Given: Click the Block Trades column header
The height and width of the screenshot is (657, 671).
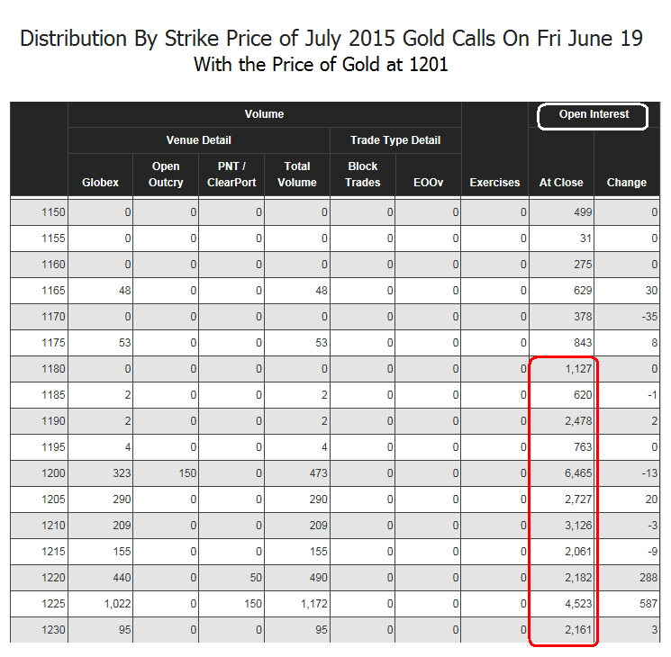Looking at the screenshot, I should [363, 174].
